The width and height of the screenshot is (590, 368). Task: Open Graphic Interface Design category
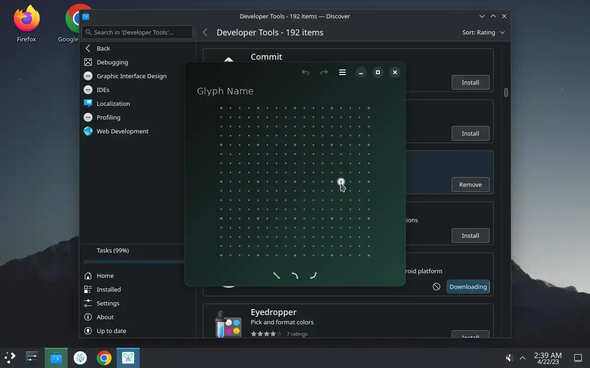click(x=137, y=76)
